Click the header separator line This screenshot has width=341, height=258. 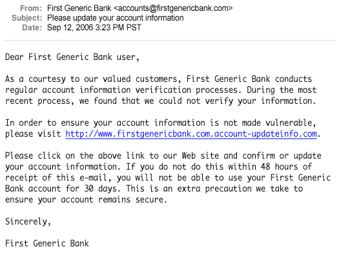[x=170, y=40]
